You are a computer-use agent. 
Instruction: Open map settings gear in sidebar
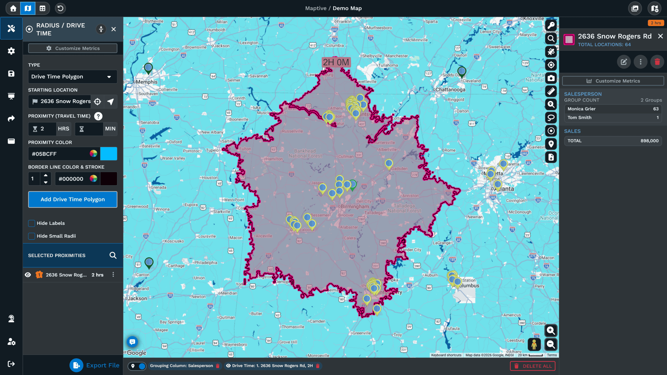[x=11, y=51]
